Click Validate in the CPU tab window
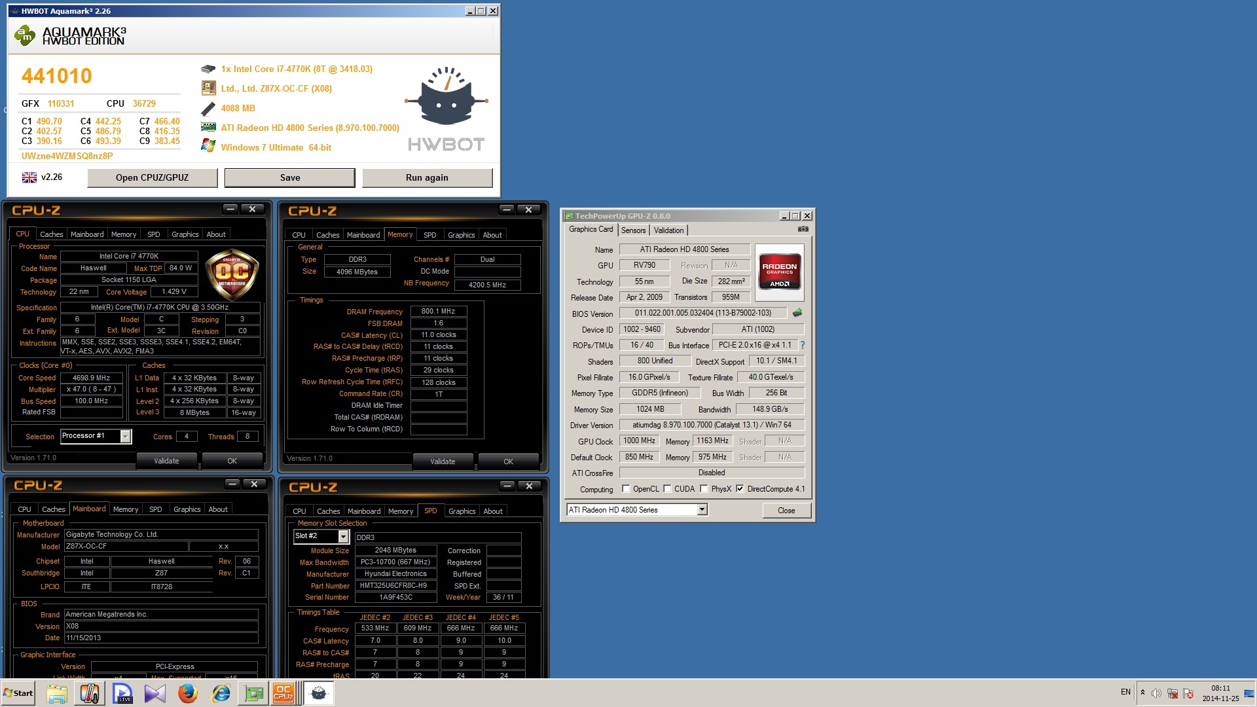This screenshot has height=707, width=1257. 166,461
